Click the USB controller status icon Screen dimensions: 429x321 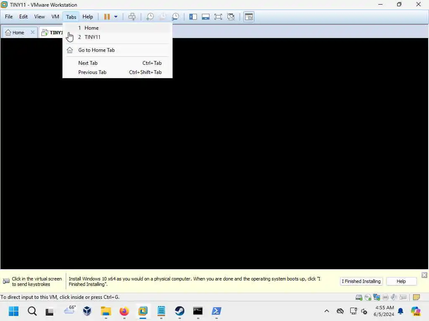point(403,297)
